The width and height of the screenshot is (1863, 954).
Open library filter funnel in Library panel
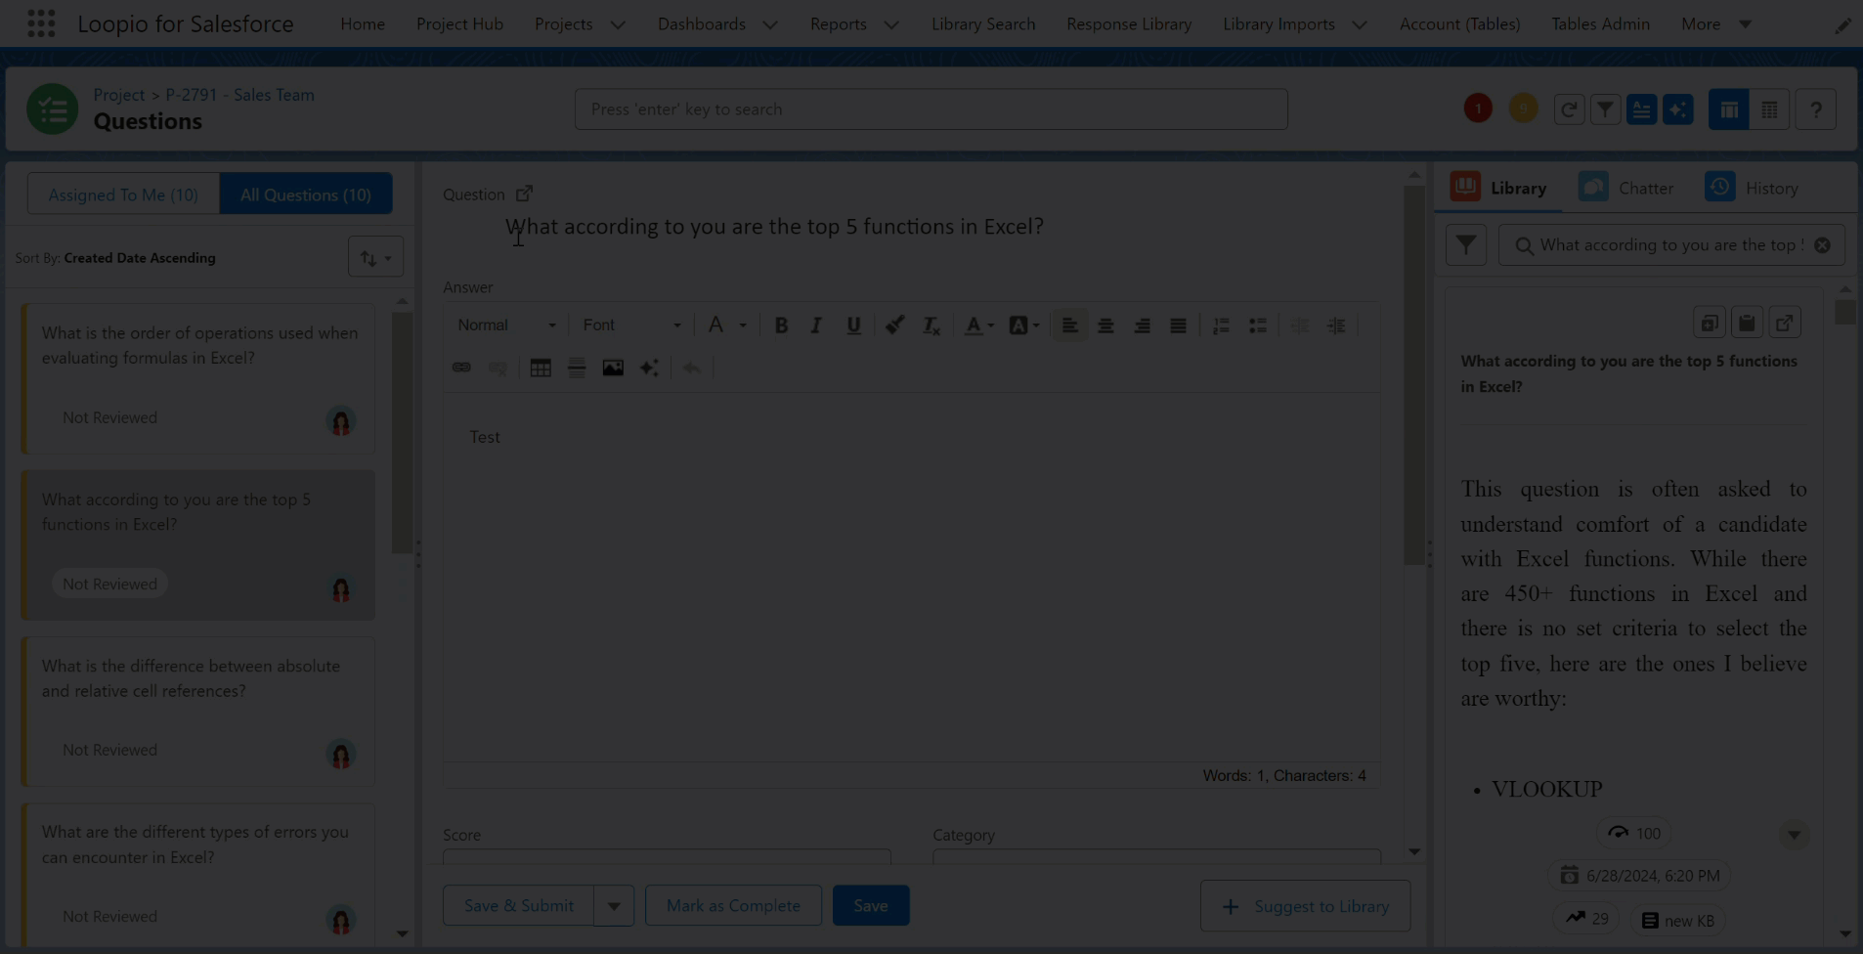tap(1466, 245)
